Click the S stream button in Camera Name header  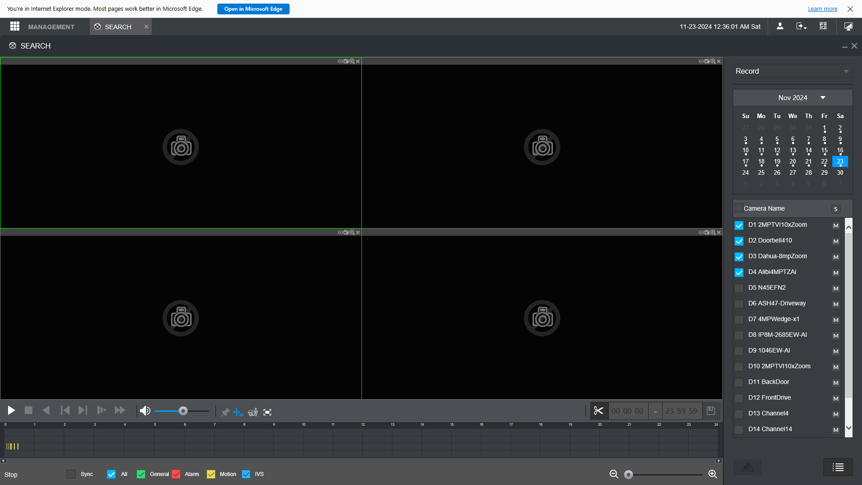[836, 209]
